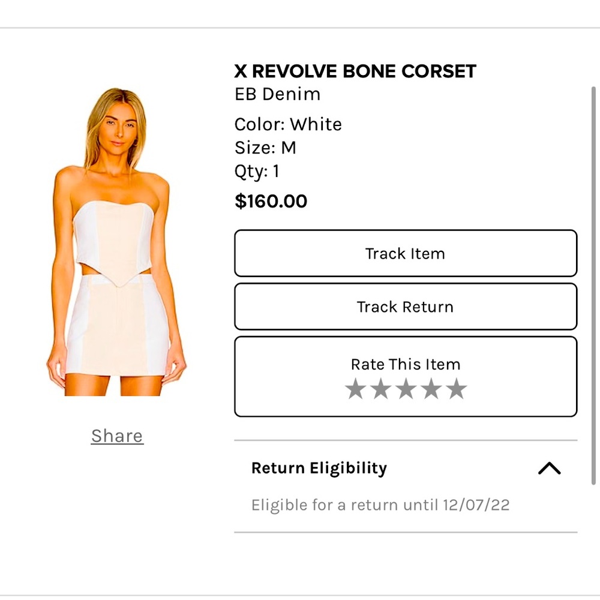
Task: Open the EB Denim brand name
Action: [x=277, y=94]
